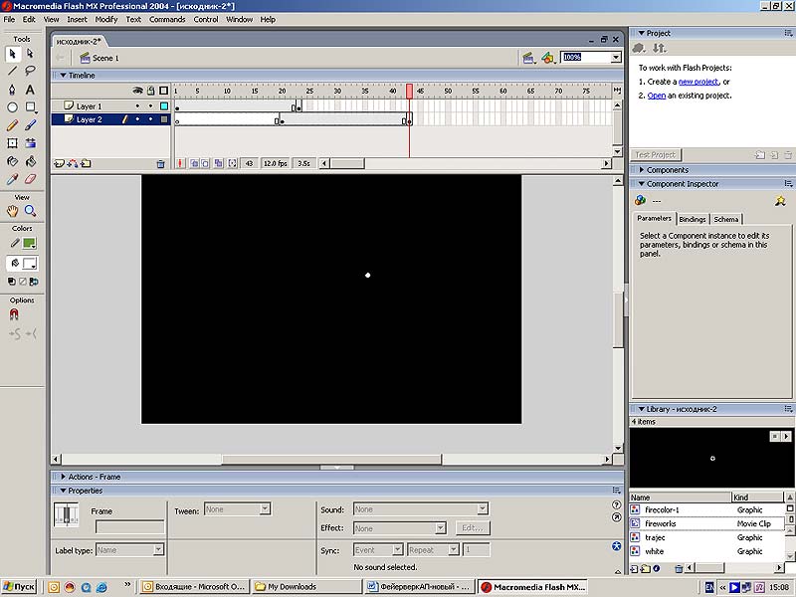Screen dimensions: 796x597
Task: Click the 'new project' link
Action: point(699,82)
